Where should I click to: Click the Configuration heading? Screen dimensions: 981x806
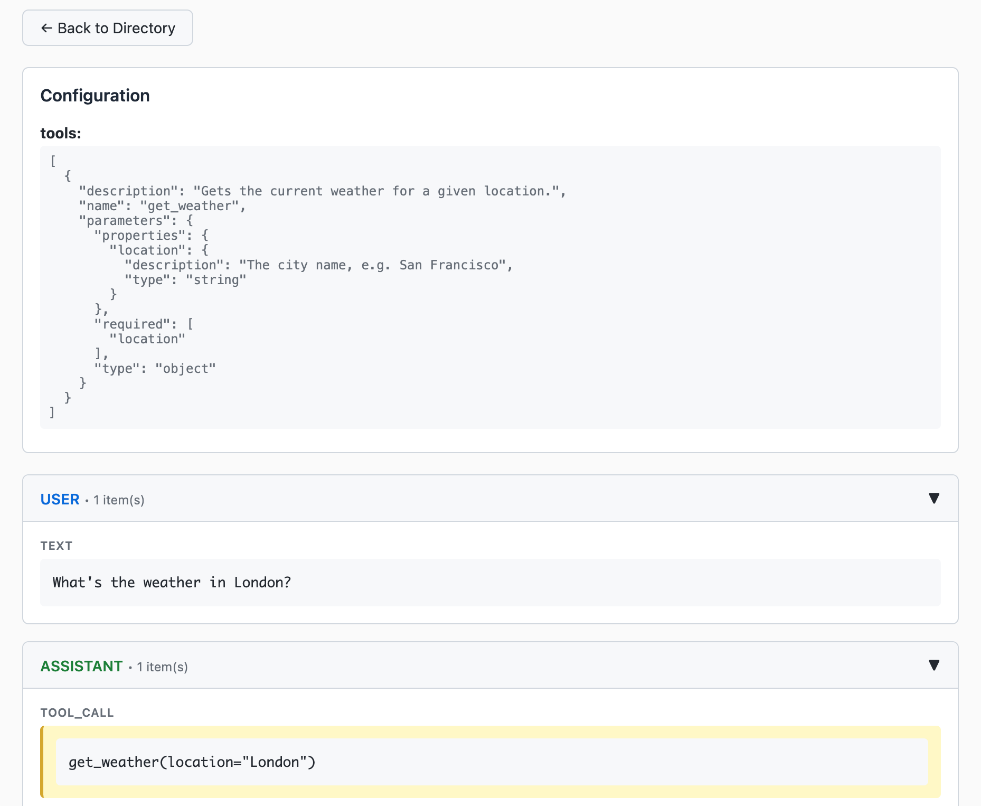(x=95, y=96)
